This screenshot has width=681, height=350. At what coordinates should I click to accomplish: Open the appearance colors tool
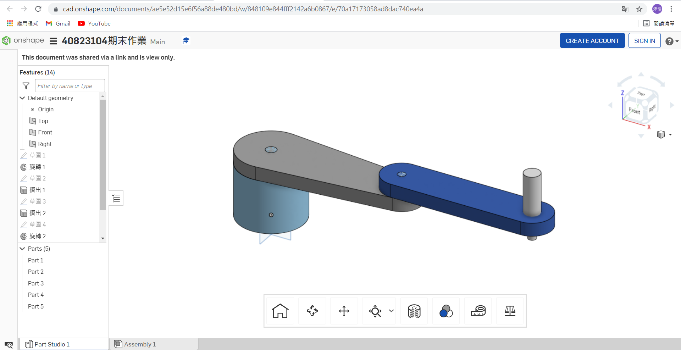click(446, 311)
